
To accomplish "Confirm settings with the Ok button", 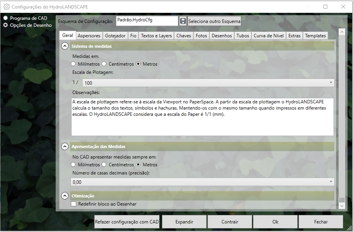I will [275, 222].
